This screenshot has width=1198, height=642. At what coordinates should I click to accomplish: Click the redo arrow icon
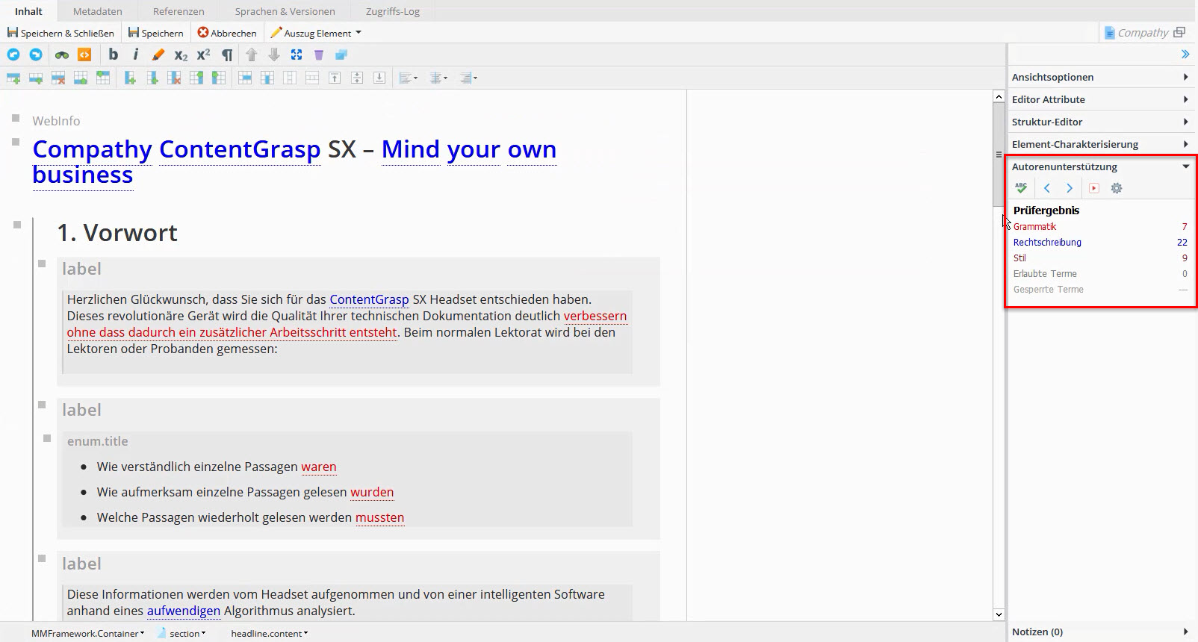[36, 54]
